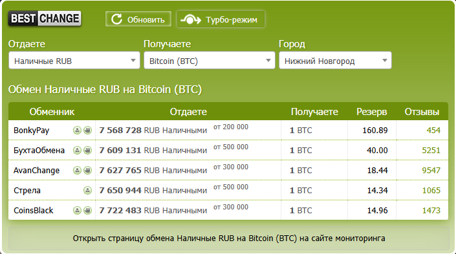Click the Обменник column header

coord(52,112)
